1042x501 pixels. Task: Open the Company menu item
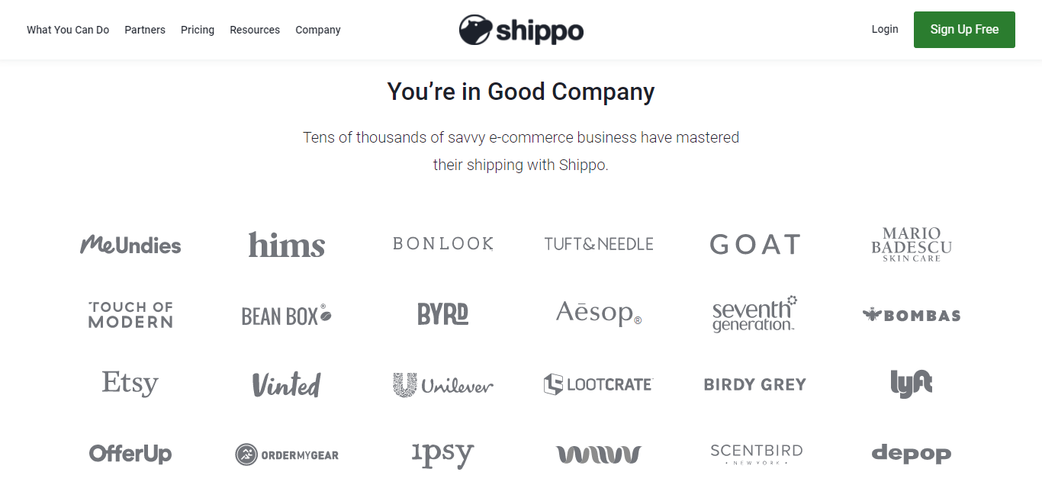pos(318,30)
